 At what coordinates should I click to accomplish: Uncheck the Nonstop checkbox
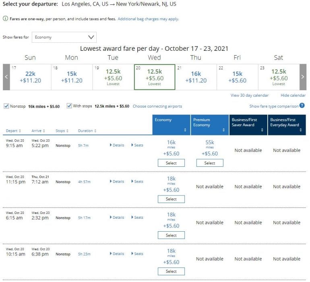pyautogui.click(x=6, y=106)
